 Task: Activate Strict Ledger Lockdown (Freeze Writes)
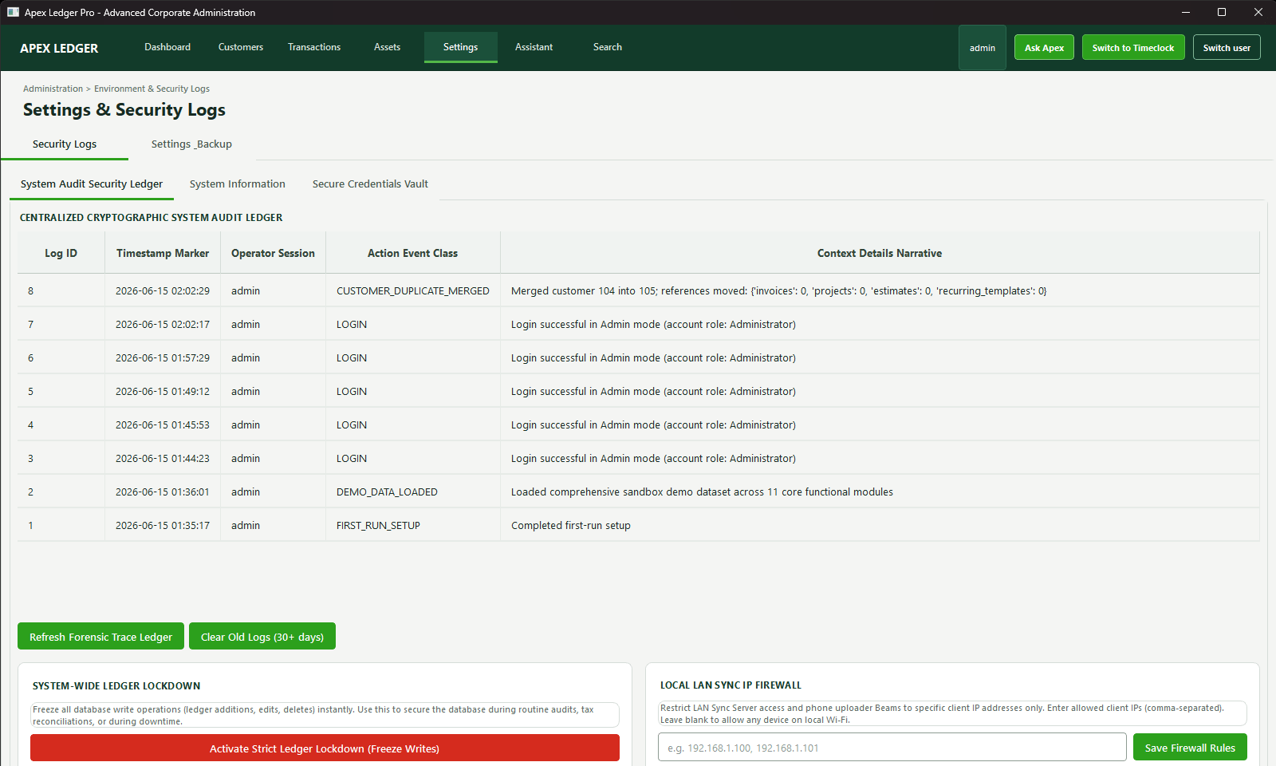(x=325, y=748)
